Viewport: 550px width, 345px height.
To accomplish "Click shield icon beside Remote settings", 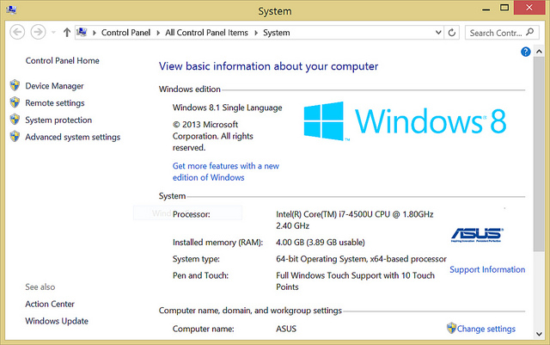I will (x=15, y=102).
